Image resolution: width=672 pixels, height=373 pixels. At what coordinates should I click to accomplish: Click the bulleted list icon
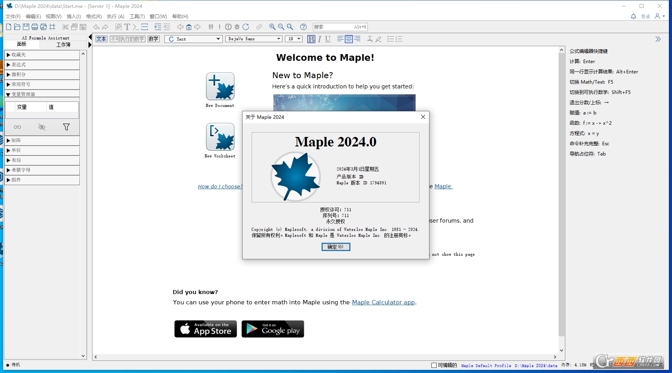(391, 39)
